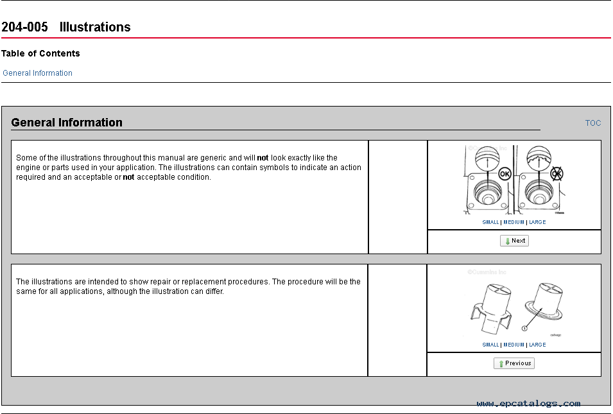Select LARGE size for the OK illustration
This screenshot has height=414, width=613.
click(x=537, y=222)
